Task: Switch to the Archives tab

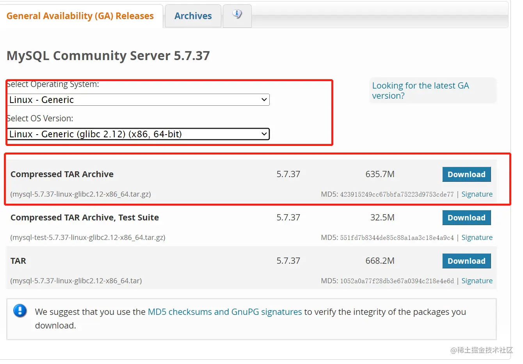Action: (193, 16)
